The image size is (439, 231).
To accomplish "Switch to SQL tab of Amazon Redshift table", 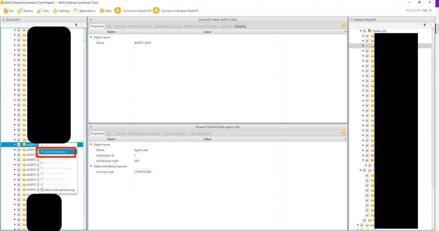I will point(109,133).
